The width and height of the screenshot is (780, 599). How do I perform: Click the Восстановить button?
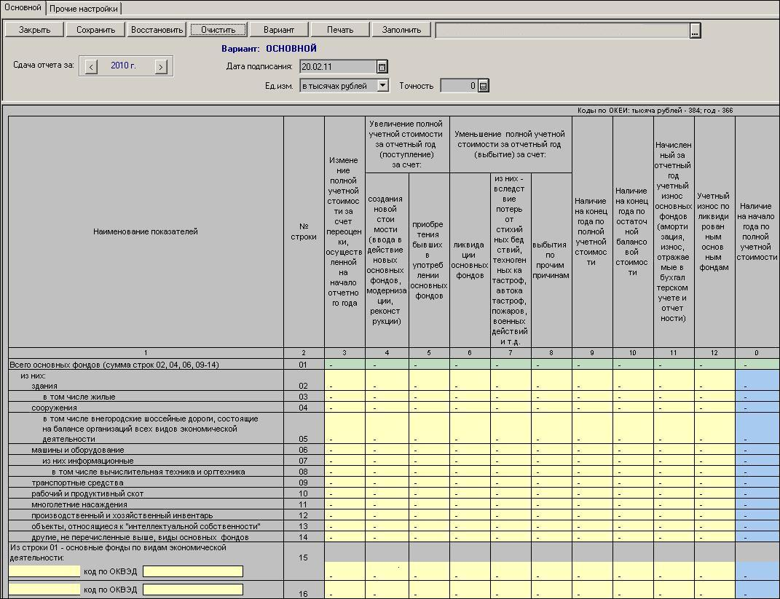coord(157,30)
